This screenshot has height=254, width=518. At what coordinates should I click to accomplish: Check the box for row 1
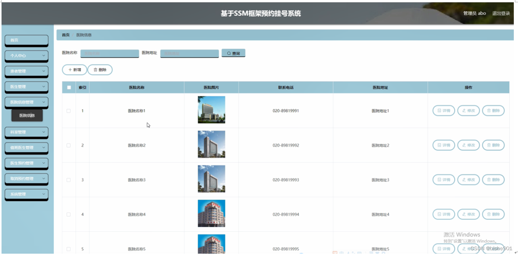69,111
